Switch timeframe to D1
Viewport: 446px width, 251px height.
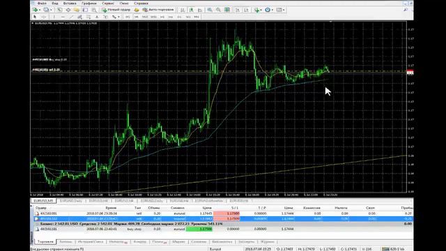(x=180, y=17)
